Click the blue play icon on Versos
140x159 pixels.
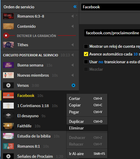point(73,85)
